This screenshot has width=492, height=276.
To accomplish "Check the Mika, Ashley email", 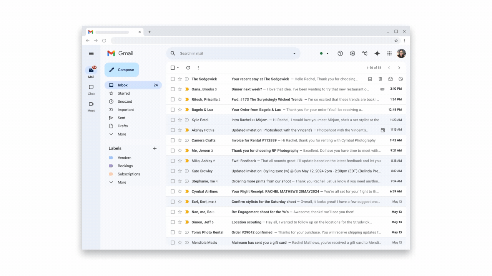I will point(173,161).
